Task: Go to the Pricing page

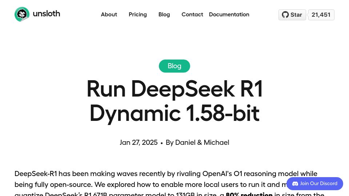Action: [137, 15]
